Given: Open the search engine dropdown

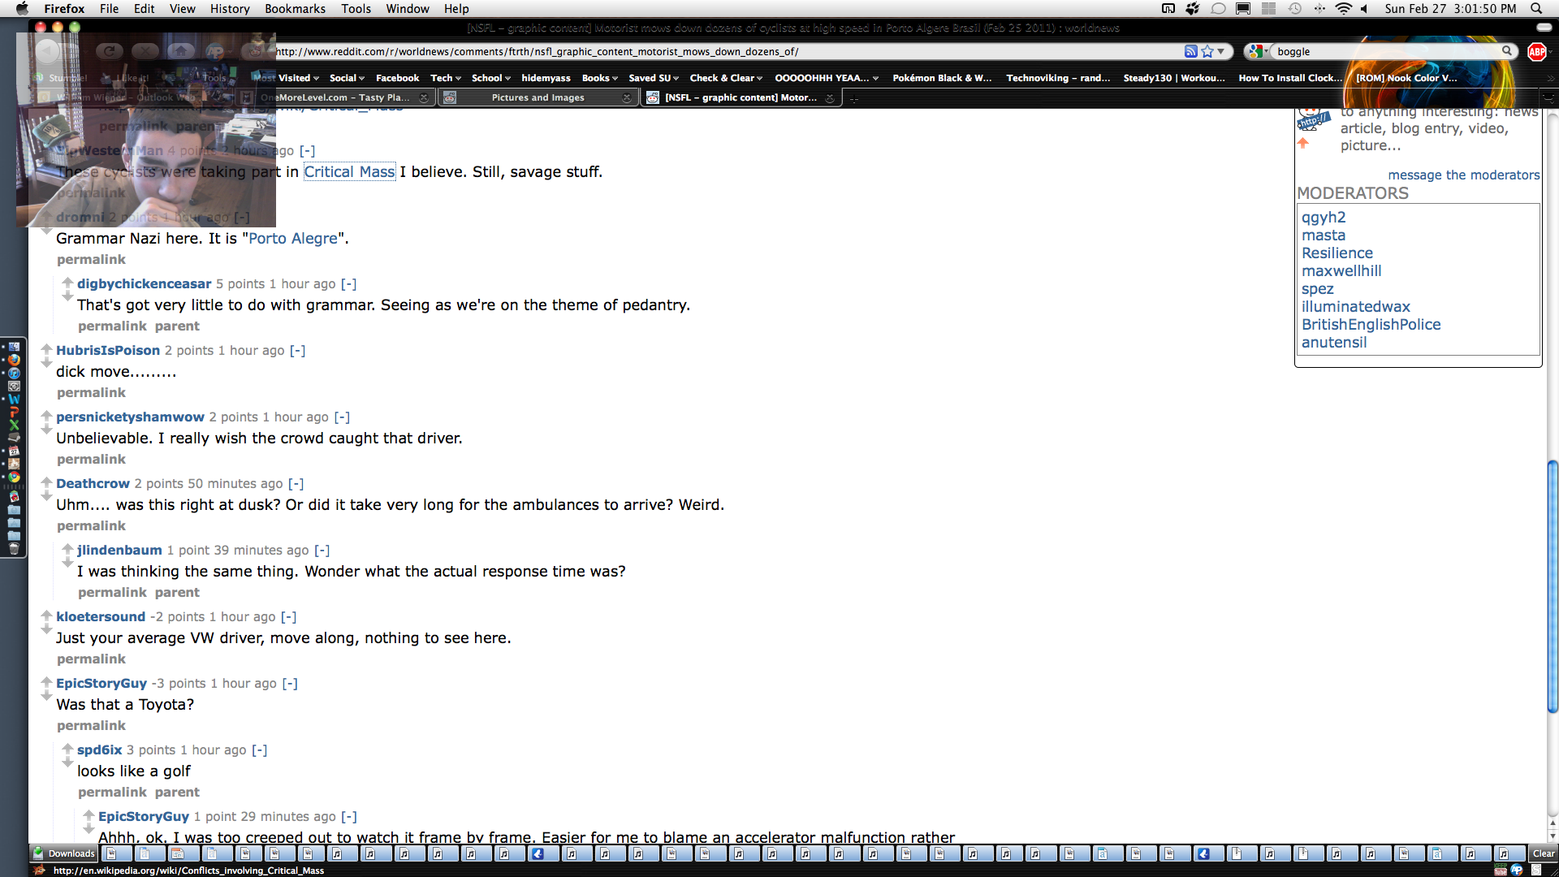Looking at the screenshot, I should pos(1258,51).
